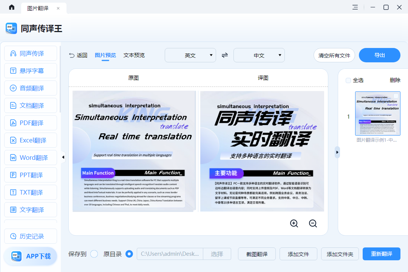This screenshot has height=272, width=408.
Task: Click the 原图 column header
Action: 133,78
